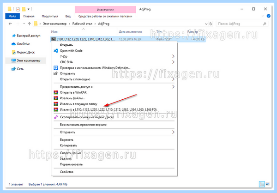
Task: Choose Открыть in context menu
Action: point(66,45)
